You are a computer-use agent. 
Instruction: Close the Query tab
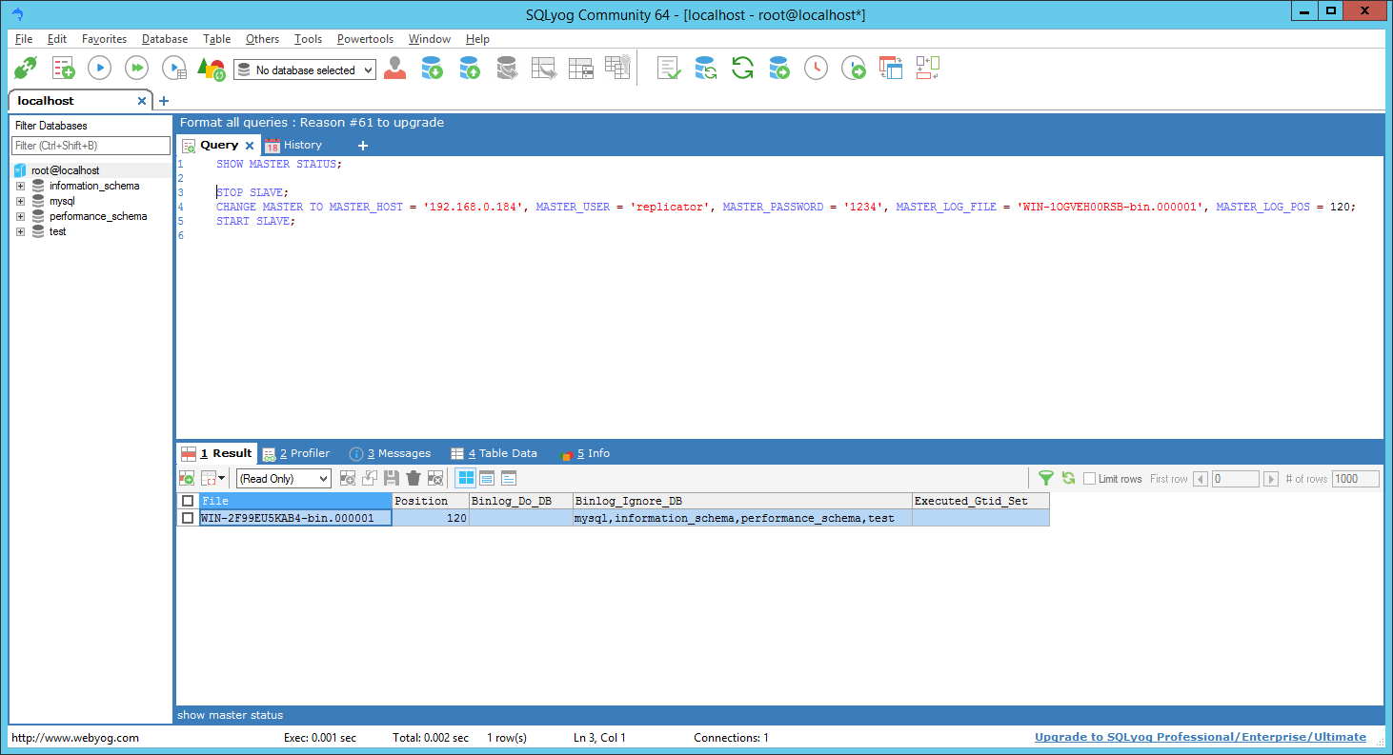250,146
